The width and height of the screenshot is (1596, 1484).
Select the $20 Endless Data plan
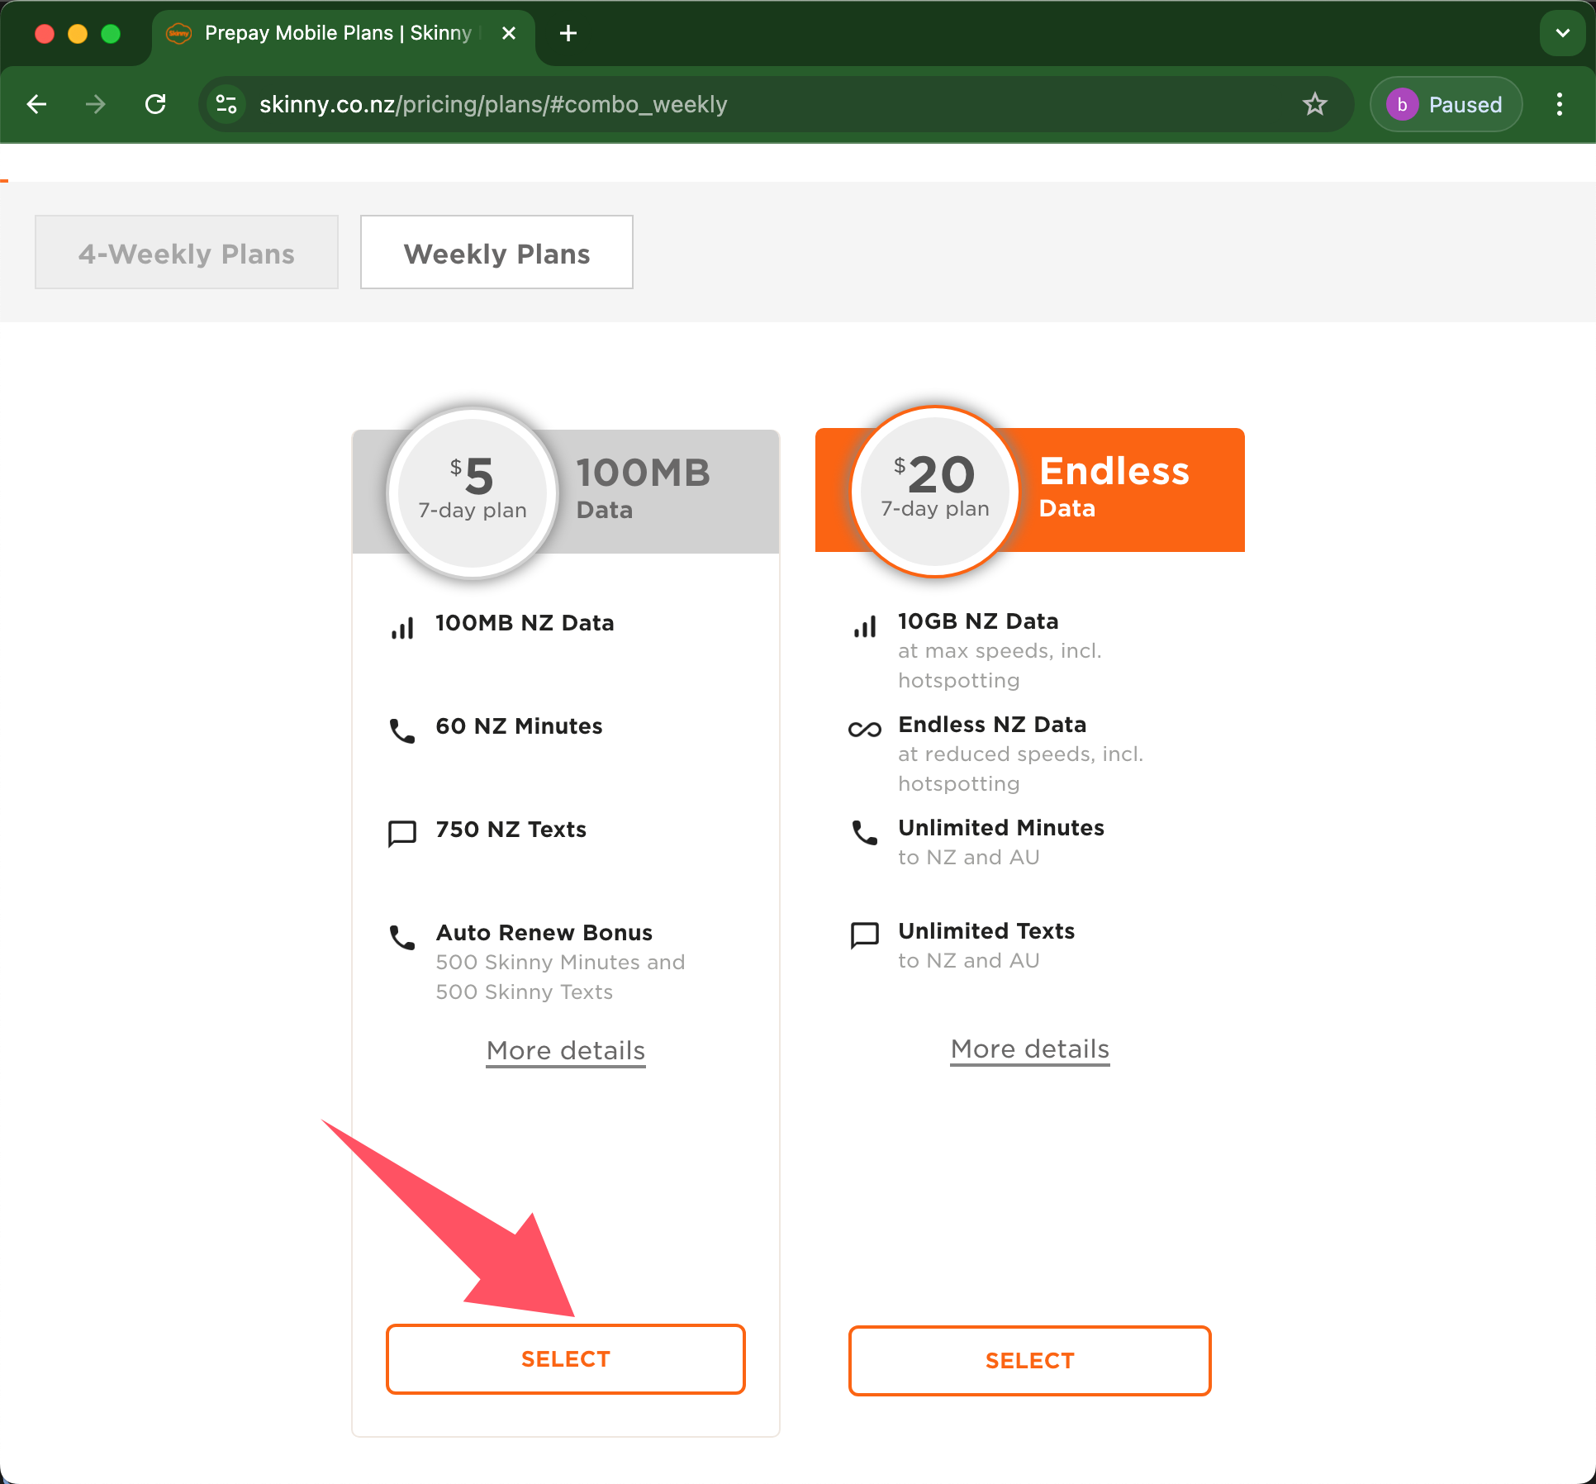tap(1029, 1361)
